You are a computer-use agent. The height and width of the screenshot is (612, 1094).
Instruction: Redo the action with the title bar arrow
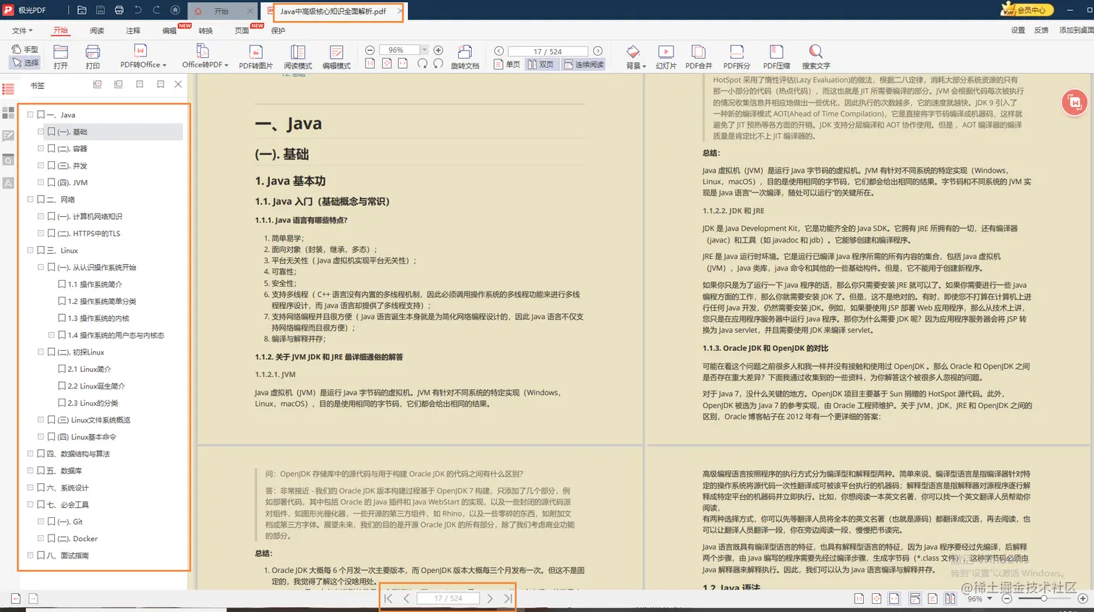pos(156,10)
